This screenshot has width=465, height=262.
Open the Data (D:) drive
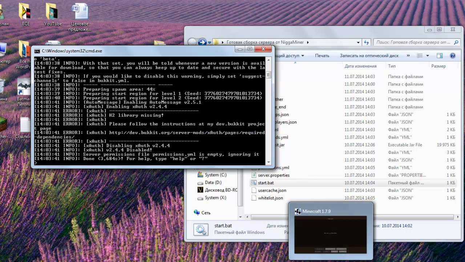209,182
